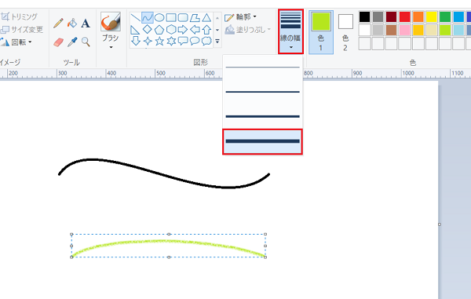Viewport: 471px width, 299px height.
Task: Choose the Triangle shape
Action: click(206, 18)
